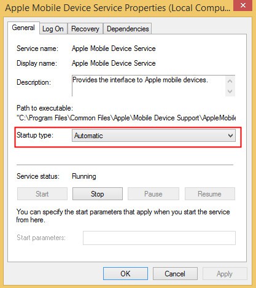Click the Apply button
Viewport: 256px width, 288px height.
[225, 273]
